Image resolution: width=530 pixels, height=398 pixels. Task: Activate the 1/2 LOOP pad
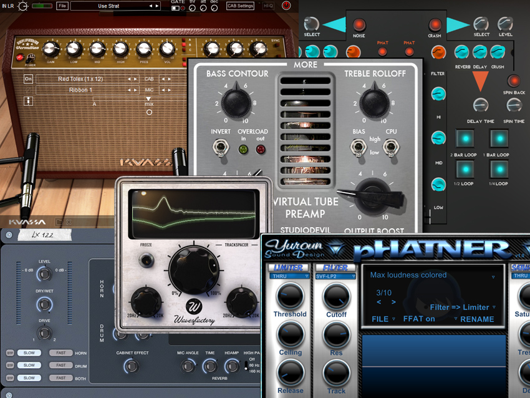click(465, 169)
